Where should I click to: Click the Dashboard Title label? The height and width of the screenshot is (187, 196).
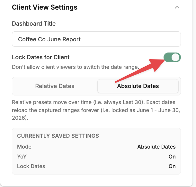pos(34,24)
